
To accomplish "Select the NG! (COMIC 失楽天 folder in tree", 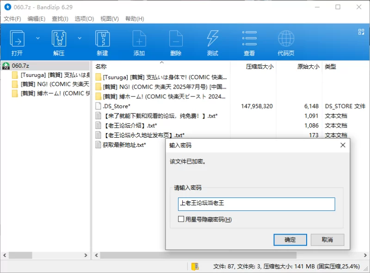I will 51,84.
